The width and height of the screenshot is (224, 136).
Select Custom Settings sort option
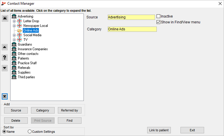click(x=29, y=132)
